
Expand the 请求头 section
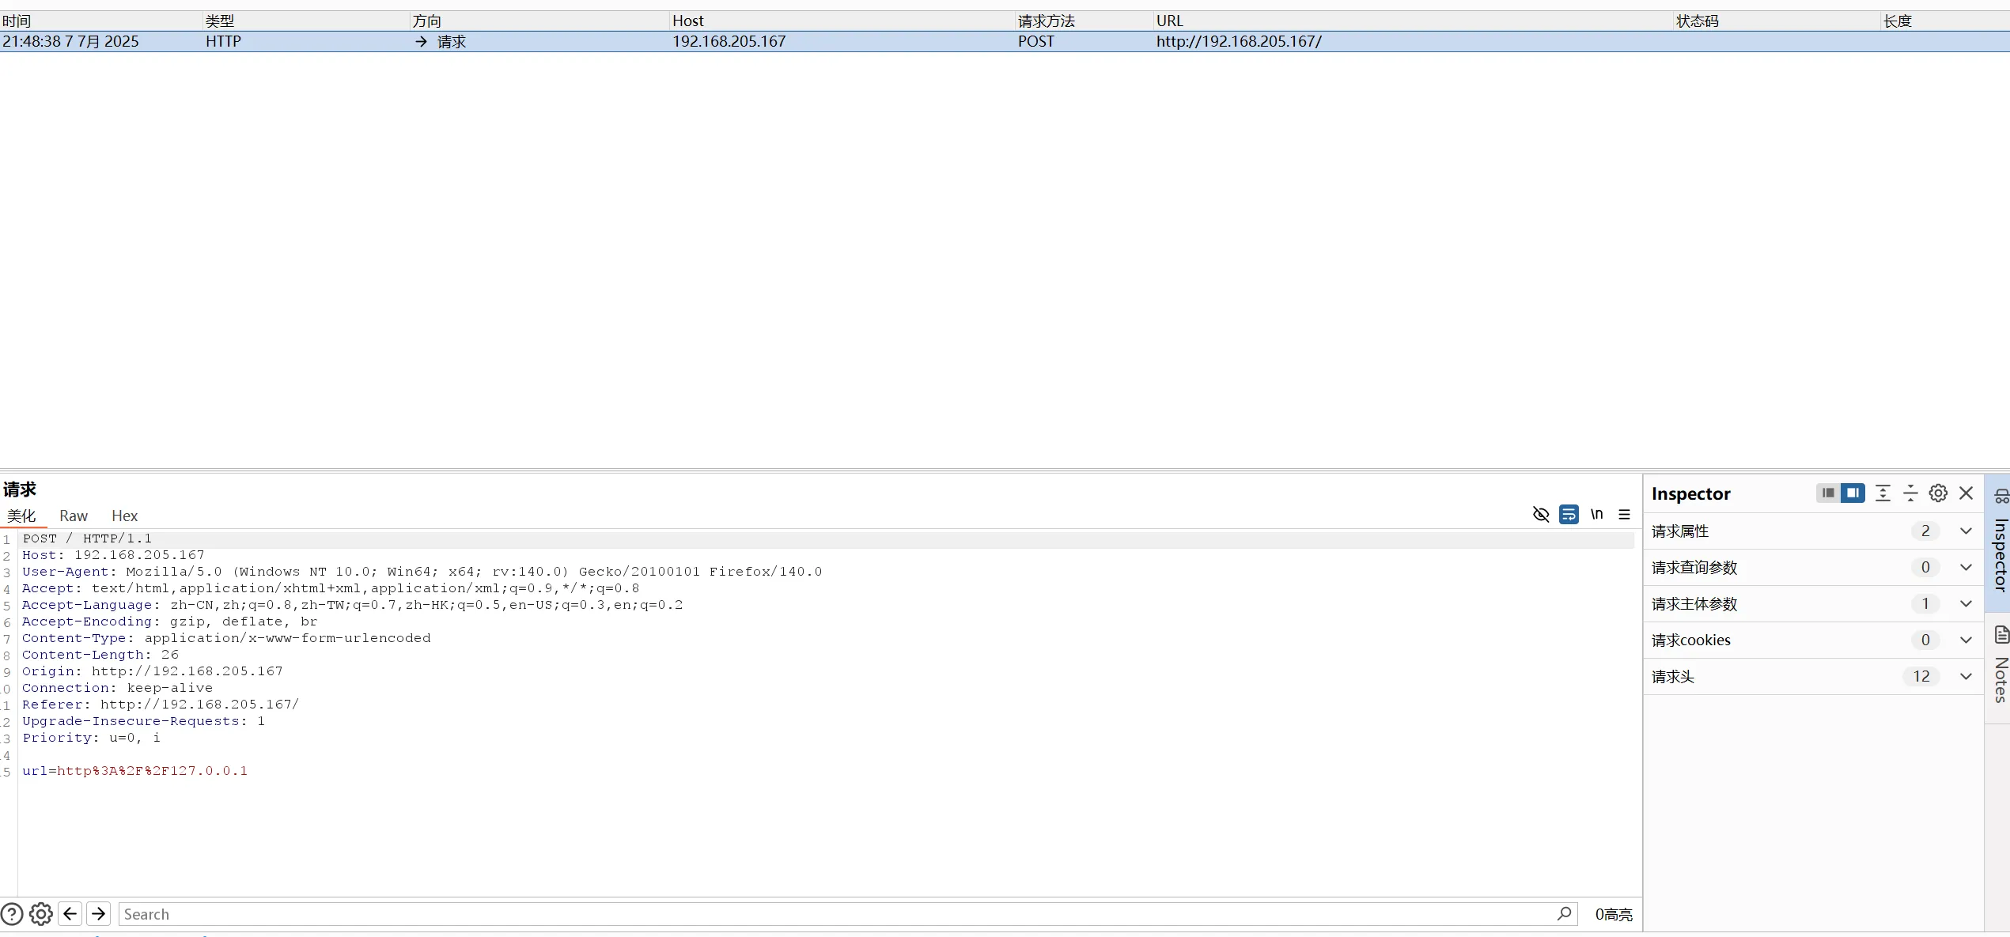1966,677
